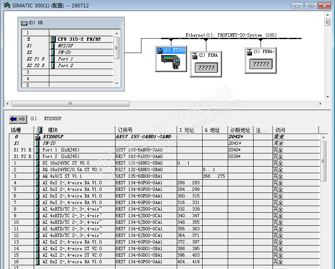Click the UR rack icon in rack header
Screen dimensions: 335x269
pyautogui.click(x=24, y=23)
